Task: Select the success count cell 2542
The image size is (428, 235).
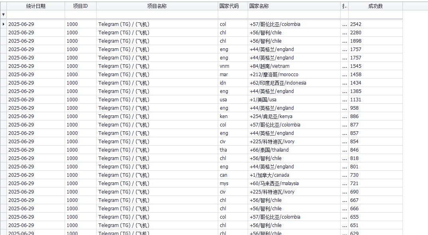Action: (375, 24)
